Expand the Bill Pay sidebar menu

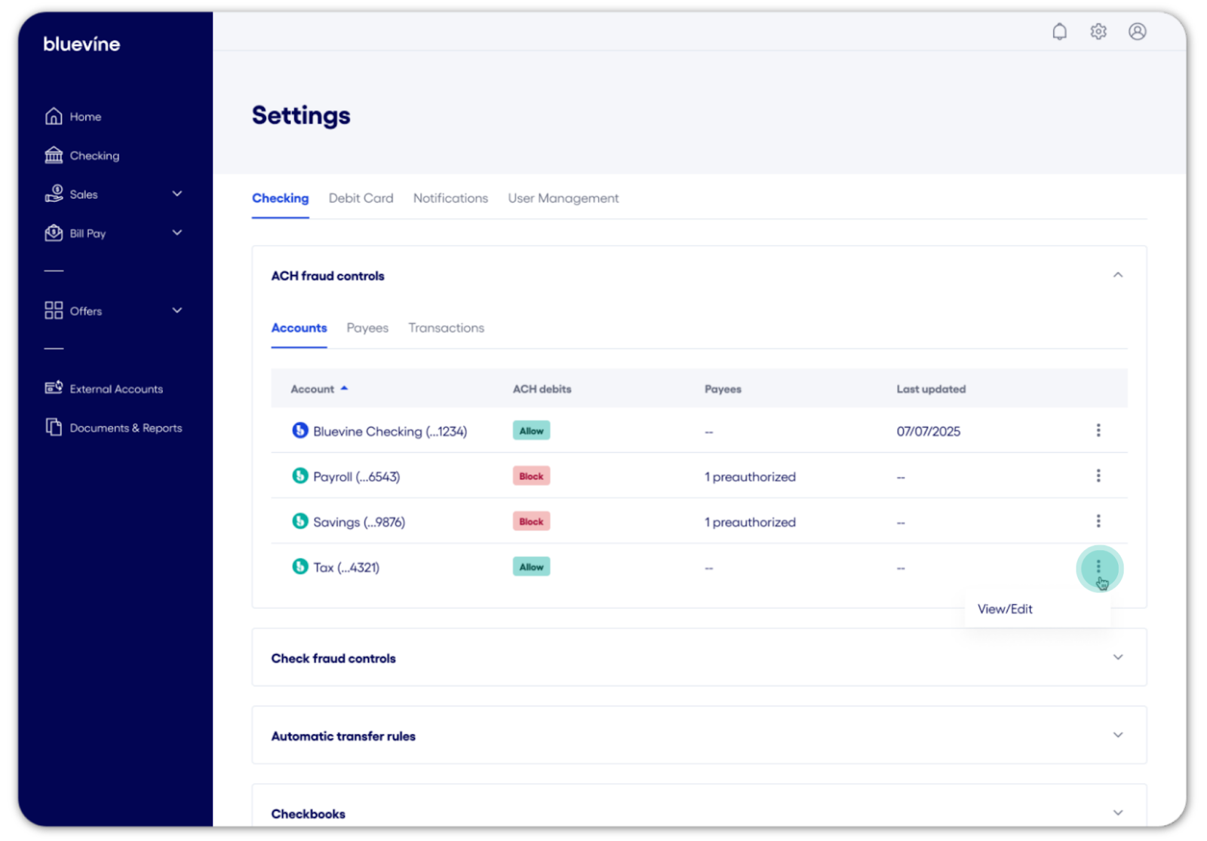point(177,233)
